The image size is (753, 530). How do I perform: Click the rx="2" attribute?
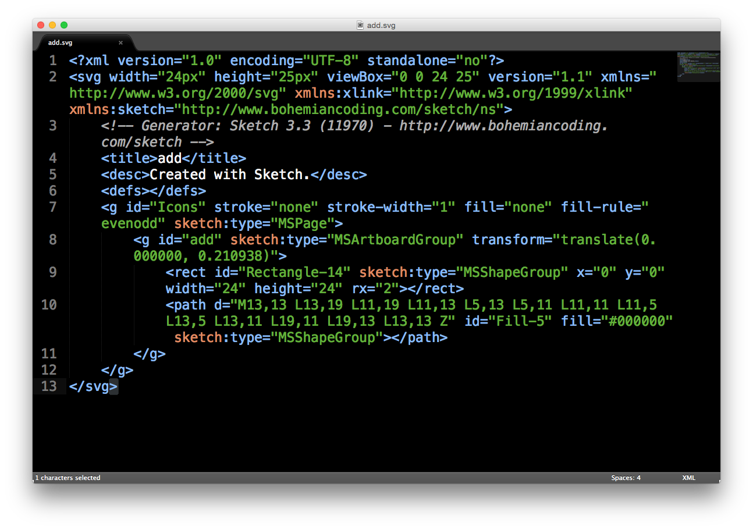pyautogui.click(x=375, y=289)
